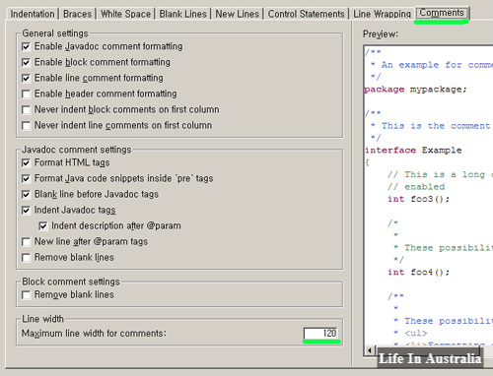Toggle Enable line comment formatting
493x376 pixels.
(26, 78)
